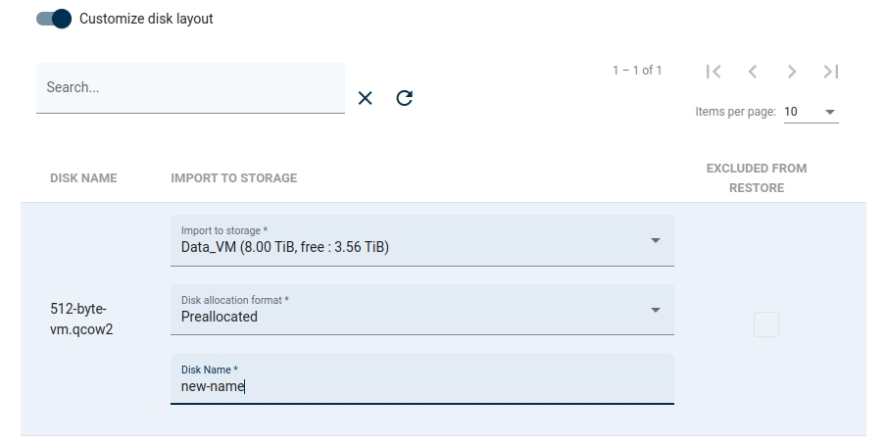Jump to the last page

tap(831, 72)
